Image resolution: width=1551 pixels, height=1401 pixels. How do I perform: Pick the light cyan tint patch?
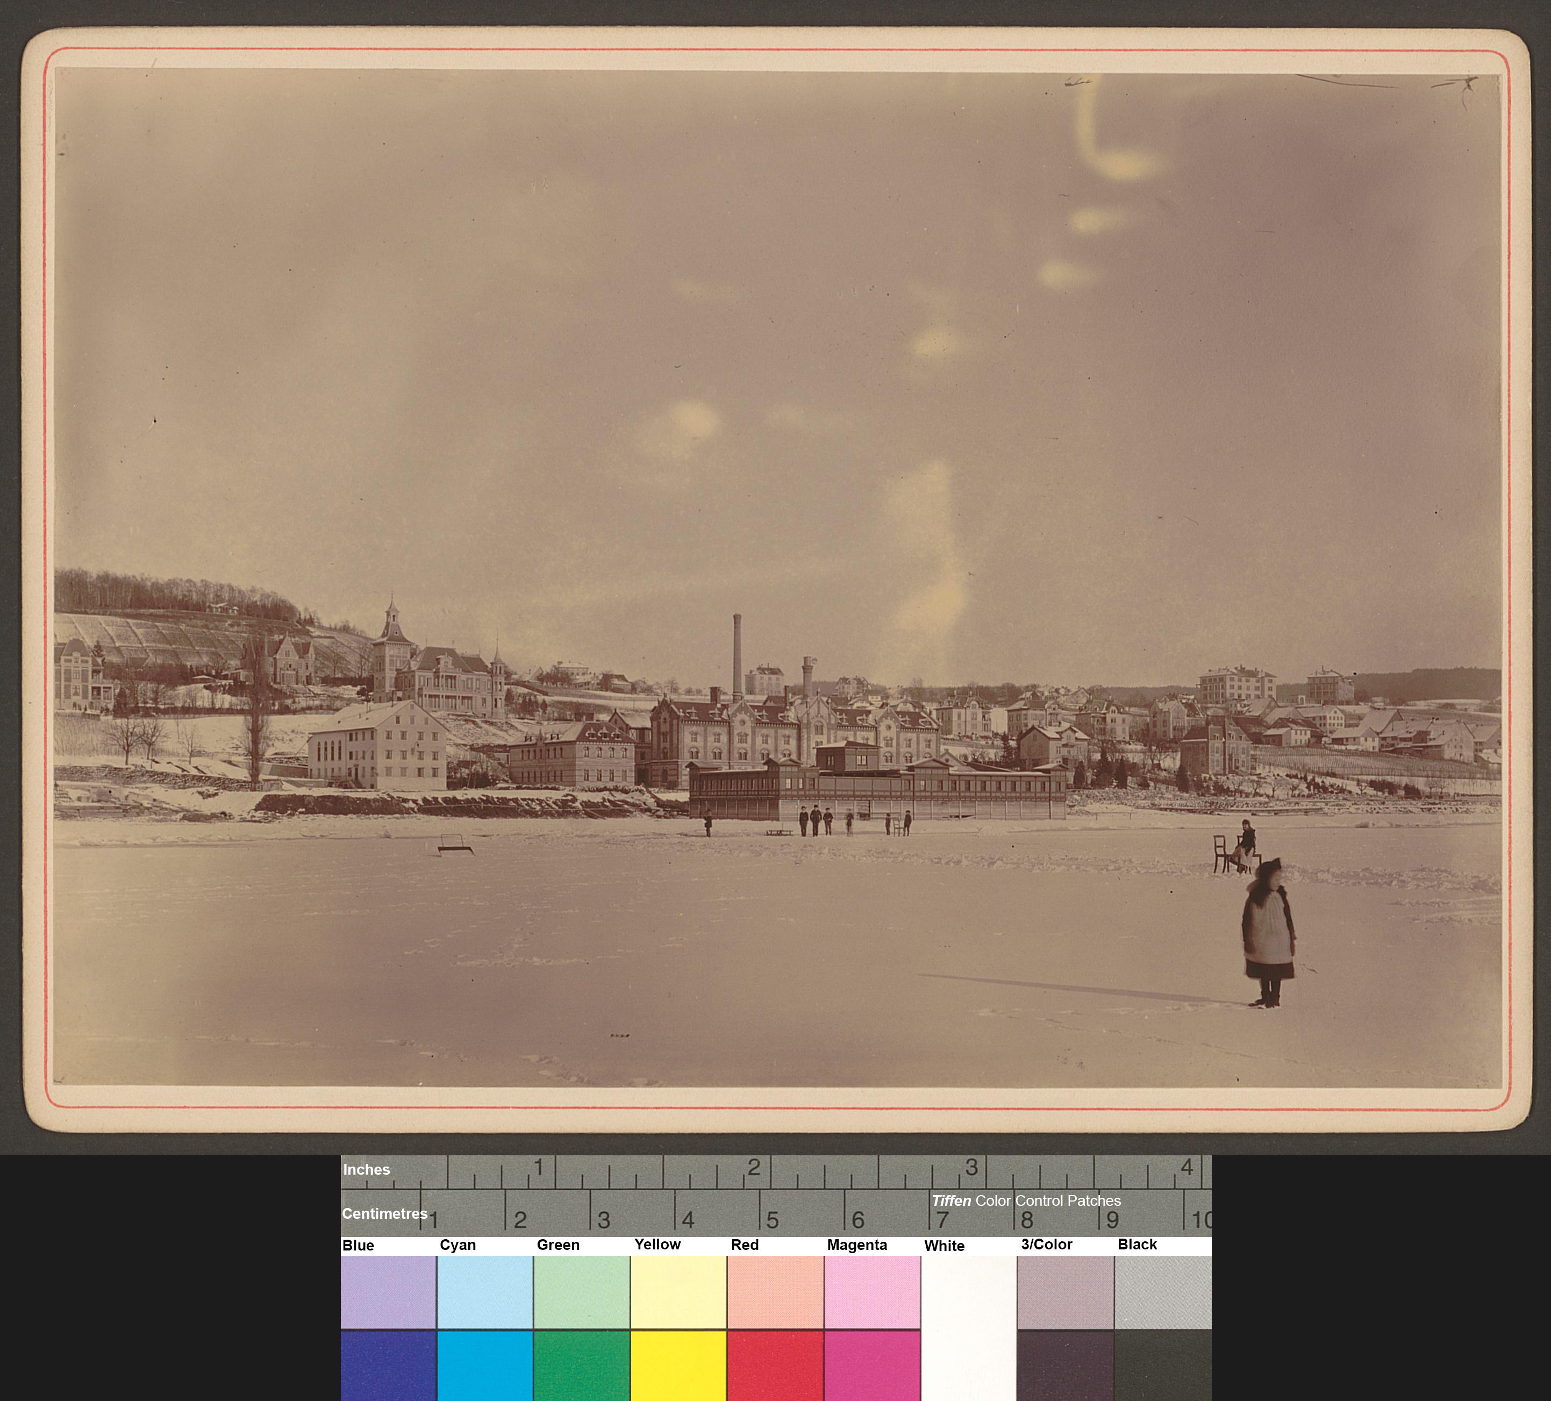485,1292
